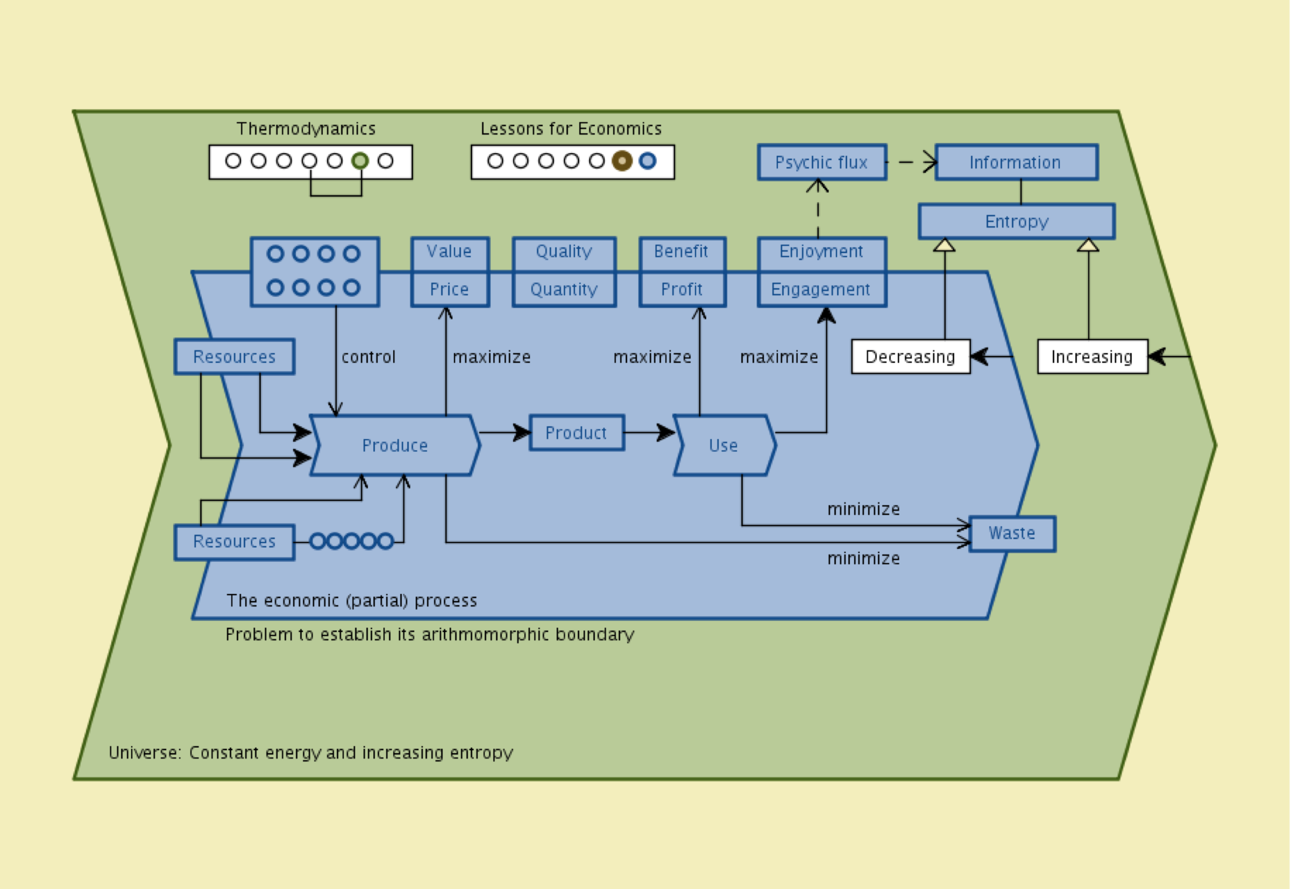The height and width of the screenshot is (889, 1291).
Task: Click the first circle in Lessons for Economics
Action: pyautogui.click(x=495, y=161)
